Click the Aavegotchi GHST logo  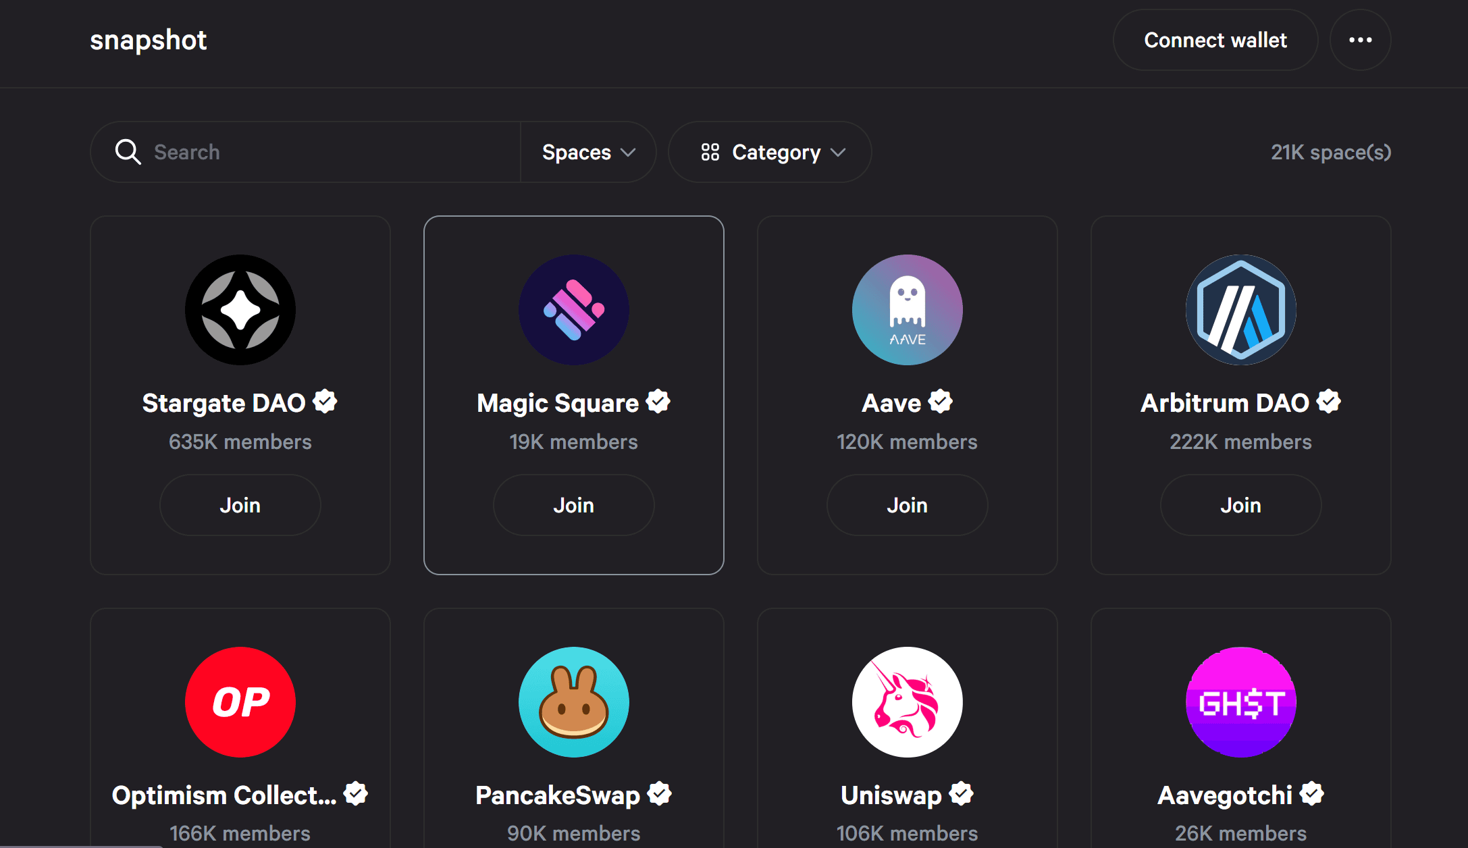point(1240,702)
